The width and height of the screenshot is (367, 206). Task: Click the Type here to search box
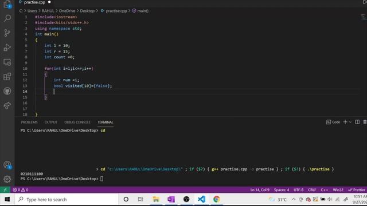click(67, 199)
